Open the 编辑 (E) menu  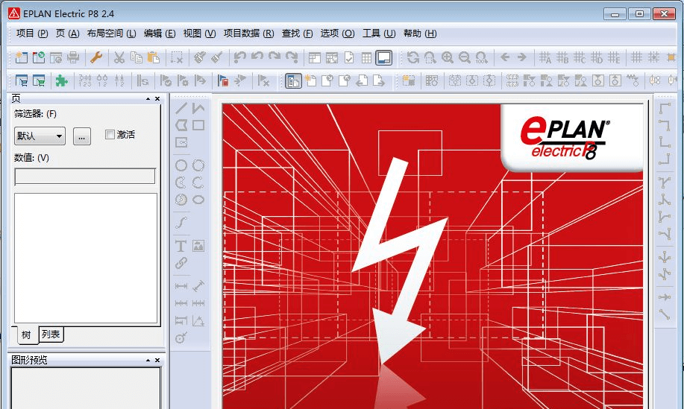[x=160, y=34]
